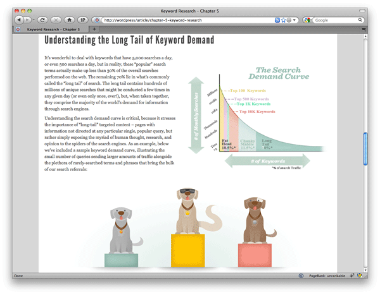380x295 pixels.
Task: Stop loading the page
Action: coord(55,20)
